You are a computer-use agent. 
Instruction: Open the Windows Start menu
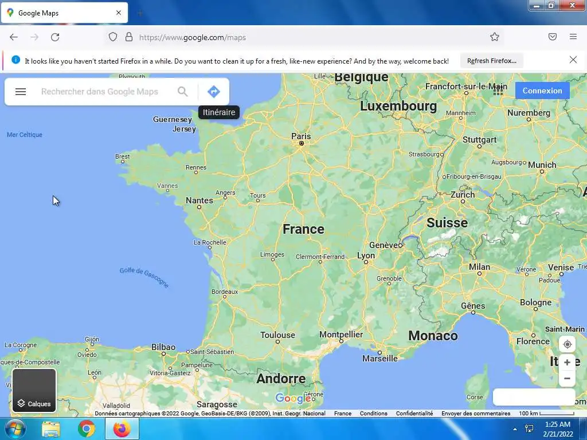point(15,429)
